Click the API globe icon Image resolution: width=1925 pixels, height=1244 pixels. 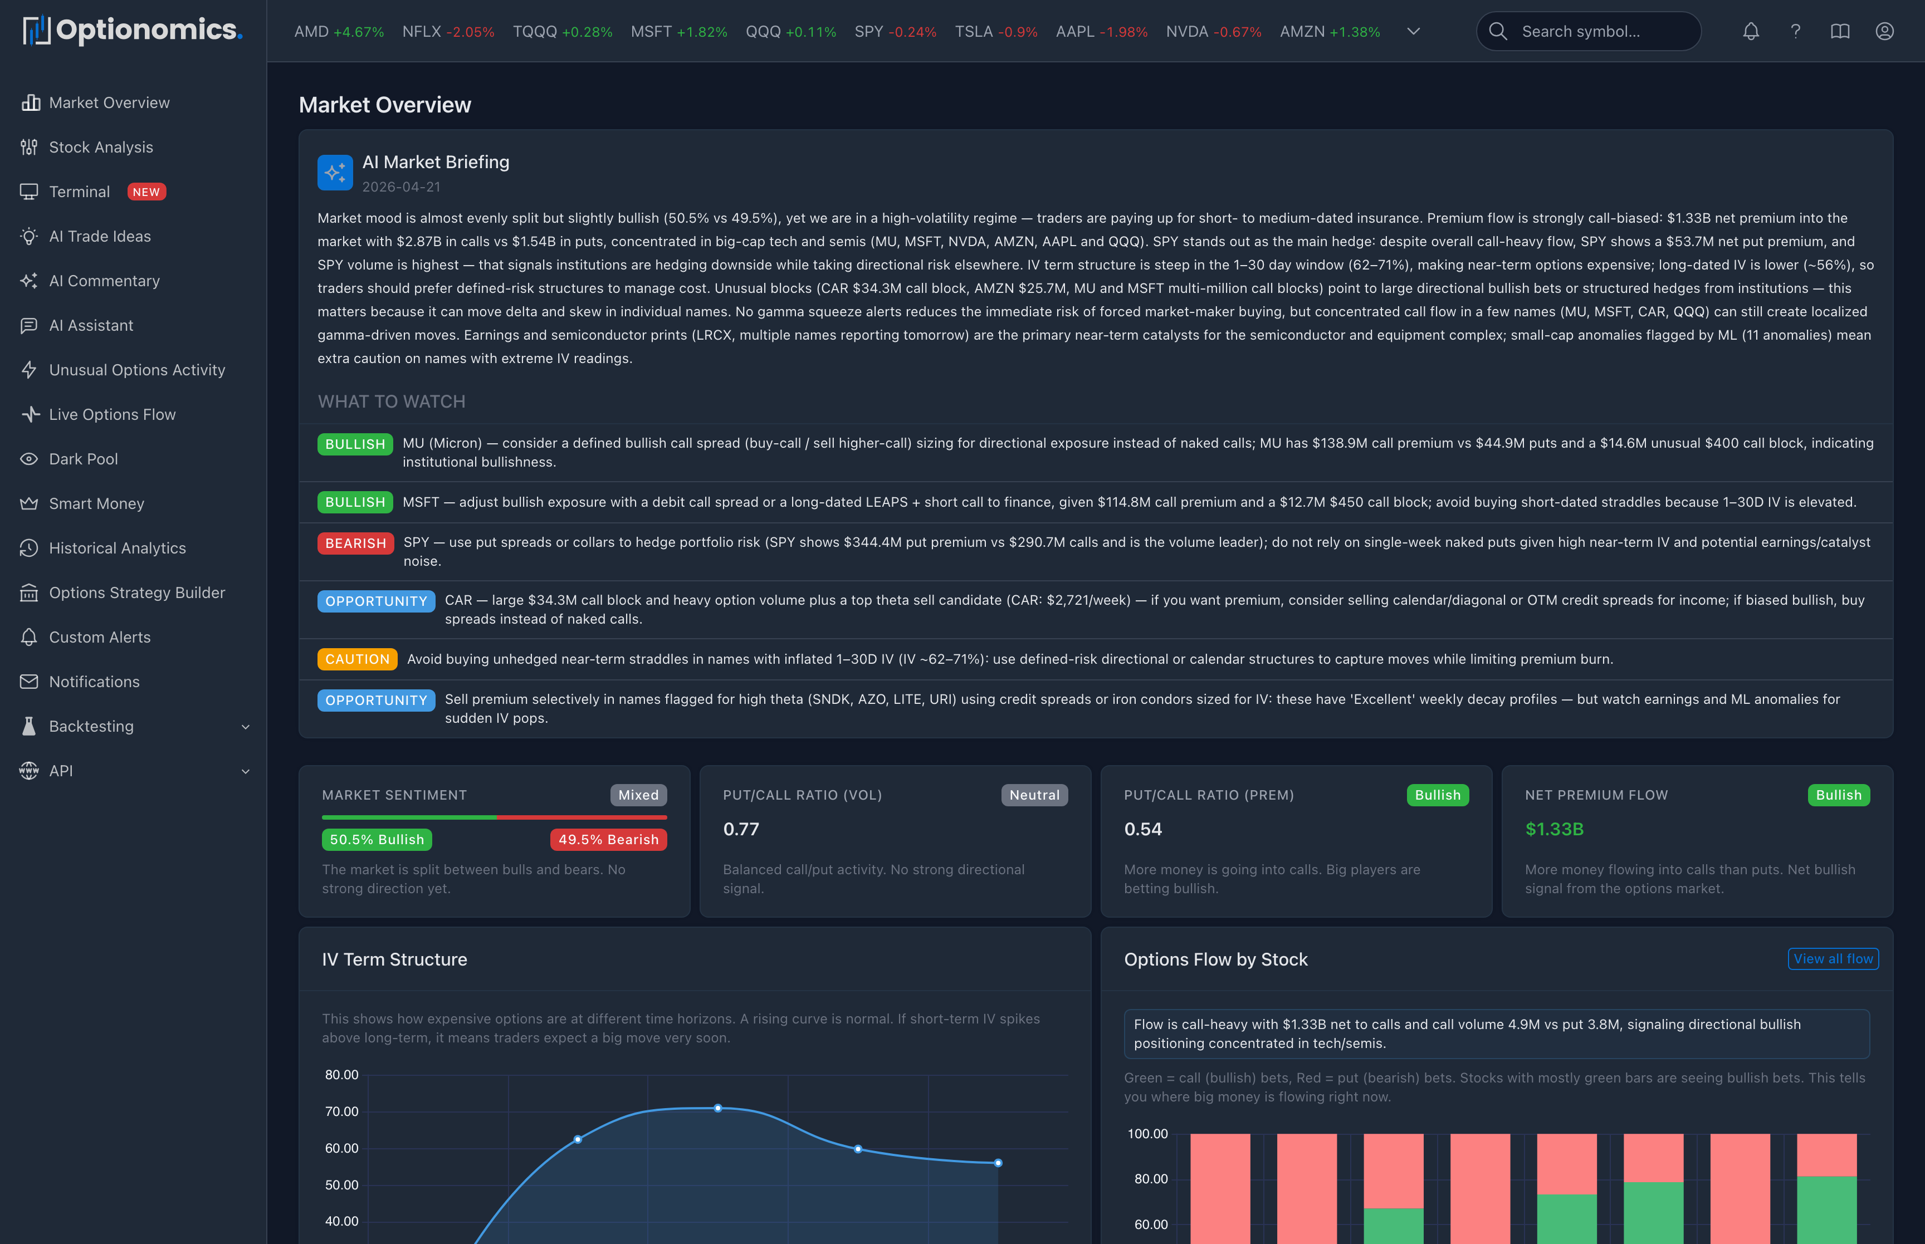click(x=30, y=770)
